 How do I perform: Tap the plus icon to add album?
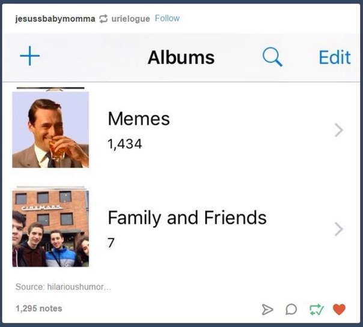click(30, 56)
